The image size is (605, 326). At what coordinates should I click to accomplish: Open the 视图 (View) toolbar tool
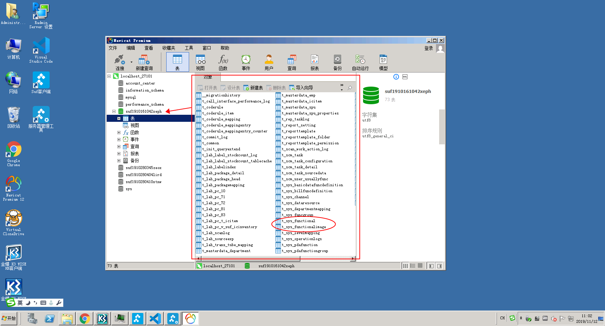(x=200, y=62)
